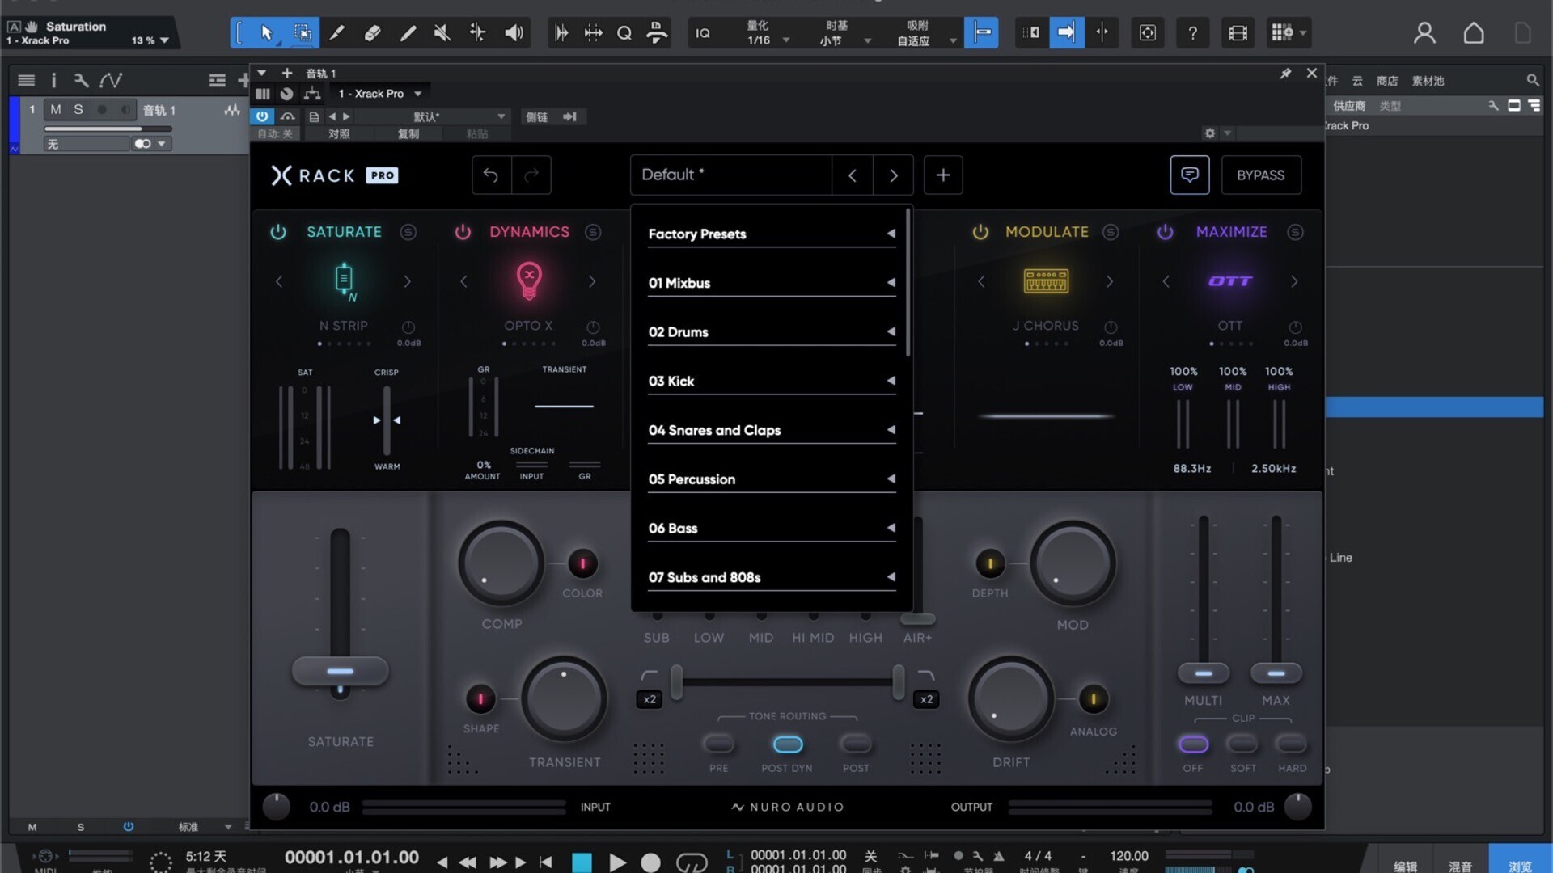Viewport: 1553px width, 873px height.
Task: Click the MULTI fader handle
Action: [1204, 673]
